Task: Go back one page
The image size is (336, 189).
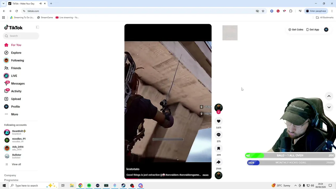Action: (x=4, y=11)
